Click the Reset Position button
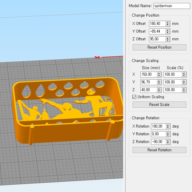The width and height of the screenshot is (192, 192). coord(159,47)
